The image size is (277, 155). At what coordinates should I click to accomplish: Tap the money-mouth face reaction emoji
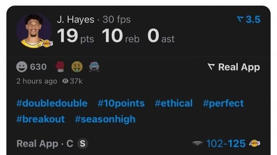[x=77, y=67]
